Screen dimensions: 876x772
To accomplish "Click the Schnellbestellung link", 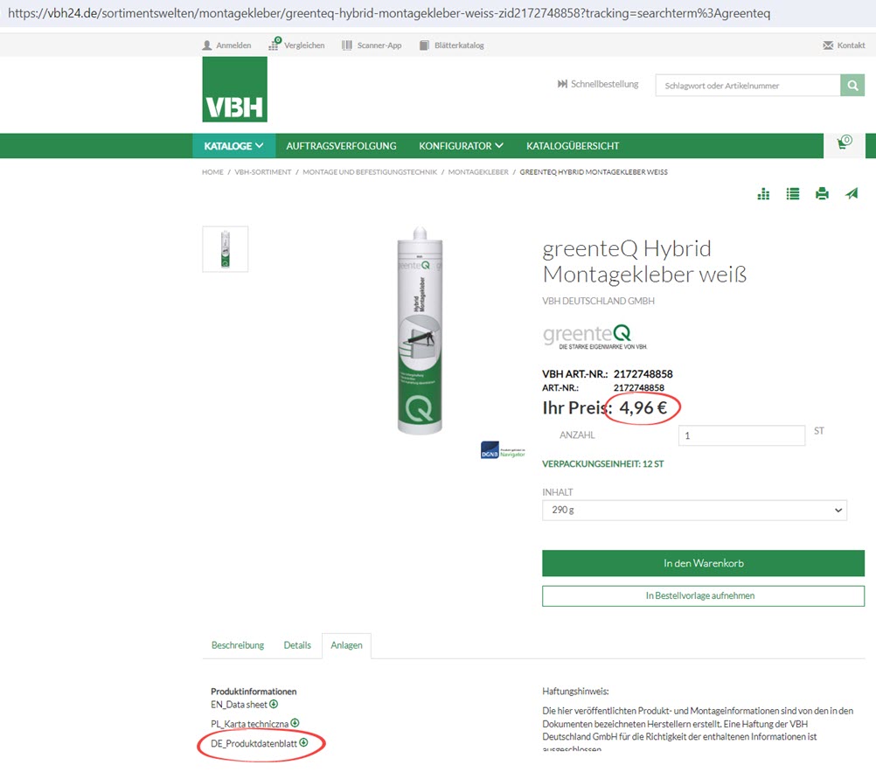I will coord(604,84).
